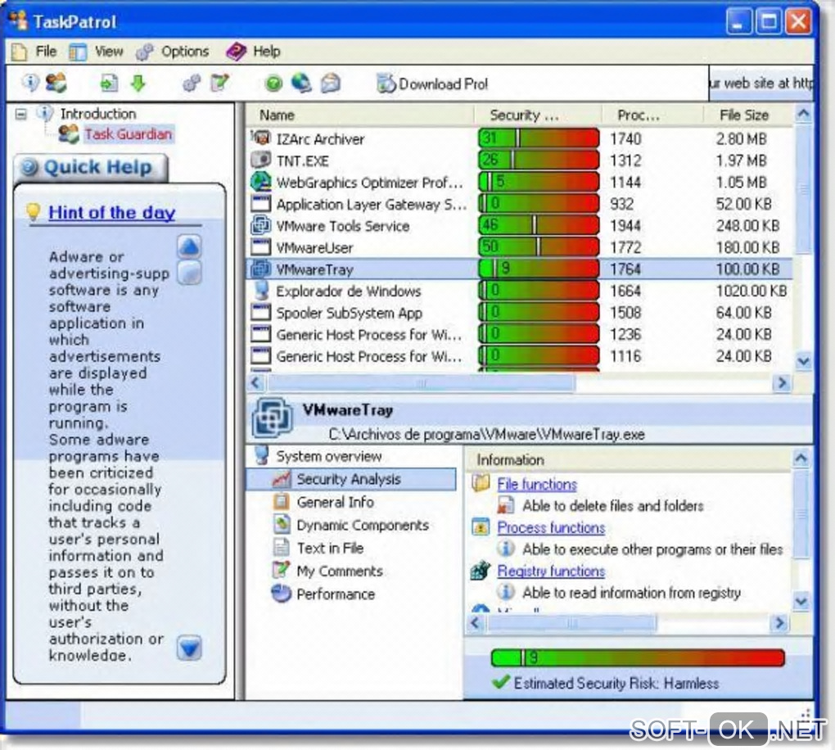Click the green down arrow toolbar icon
The height and width of the screenshot is (750, 835).
tap(138, 83)
